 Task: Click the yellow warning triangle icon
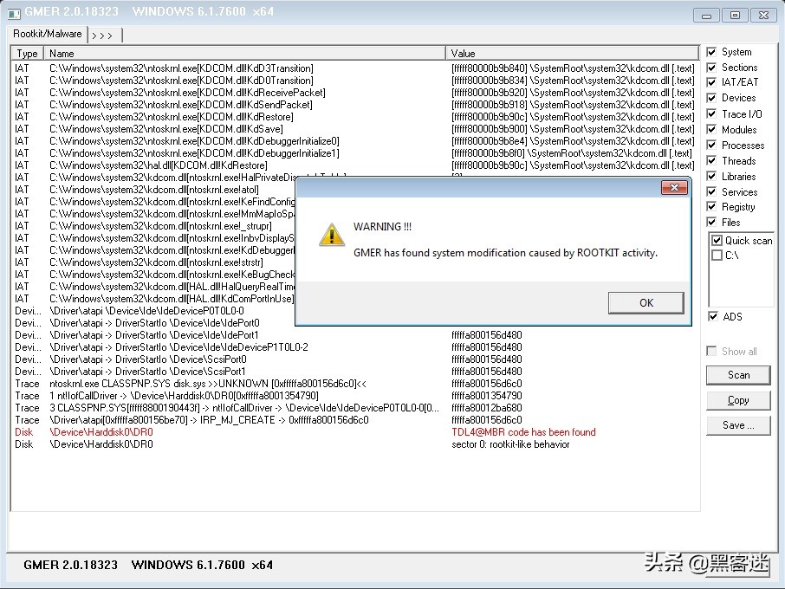pos(332,235)
